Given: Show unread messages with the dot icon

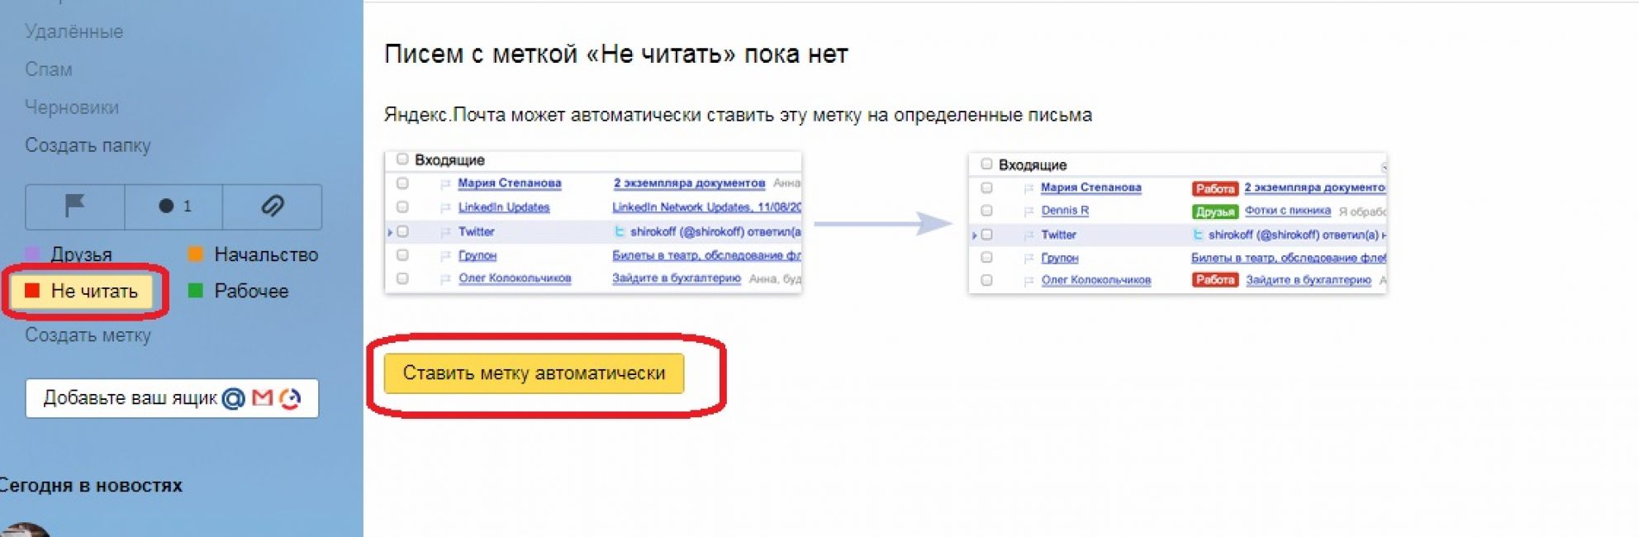Looking at the screenshot, I should (x=173, y=207).
